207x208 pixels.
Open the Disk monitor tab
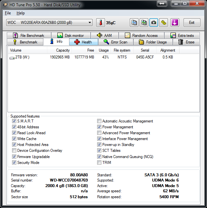71,35
